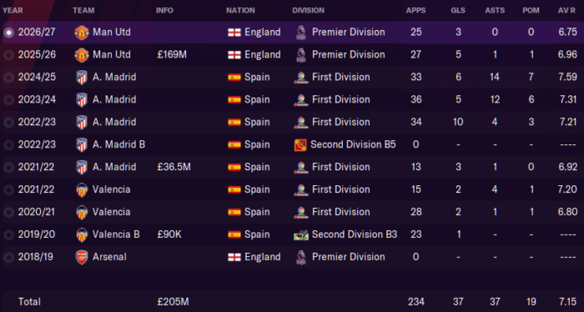Click the Arsenal club badge
This screenshot has height=312, width=584.
pyautogui.click(x=82, y=257)
